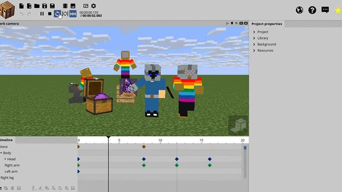Viewport: 342px width, 192px height.
Task: Click the create folder timeline icon
Action: [1, 188]
